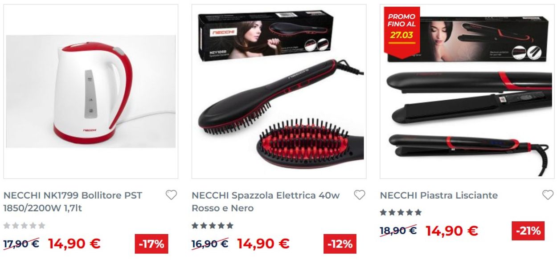
Task: Click the crossed-out 16,90 € old price
Action: click(x=210, y=244)
